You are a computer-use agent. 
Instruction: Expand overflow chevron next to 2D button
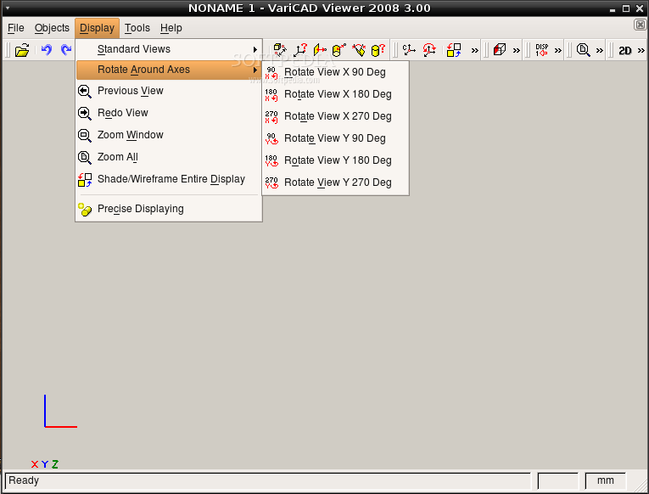tap(641, 51)
